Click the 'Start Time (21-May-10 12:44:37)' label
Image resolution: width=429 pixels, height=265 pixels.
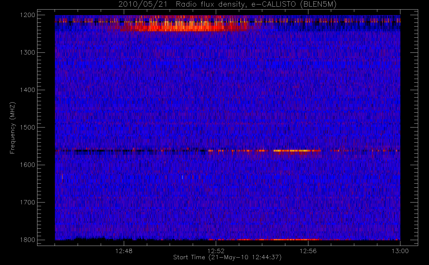(x=227, y=257)
